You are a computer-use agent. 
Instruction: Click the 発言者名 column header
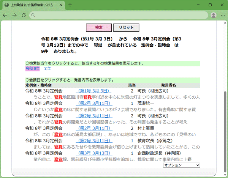tap(169, 85)
